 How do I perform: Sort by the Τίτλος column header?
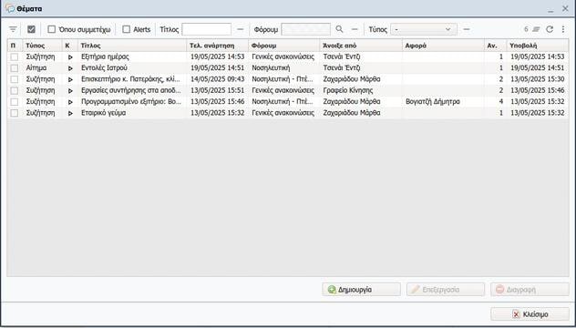click(132, 46)
